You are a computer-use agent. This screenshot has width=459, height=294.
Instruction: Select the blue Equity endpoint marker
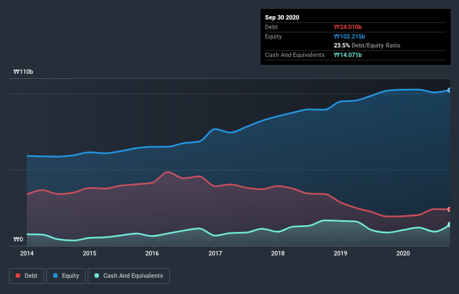pos(449,90)
